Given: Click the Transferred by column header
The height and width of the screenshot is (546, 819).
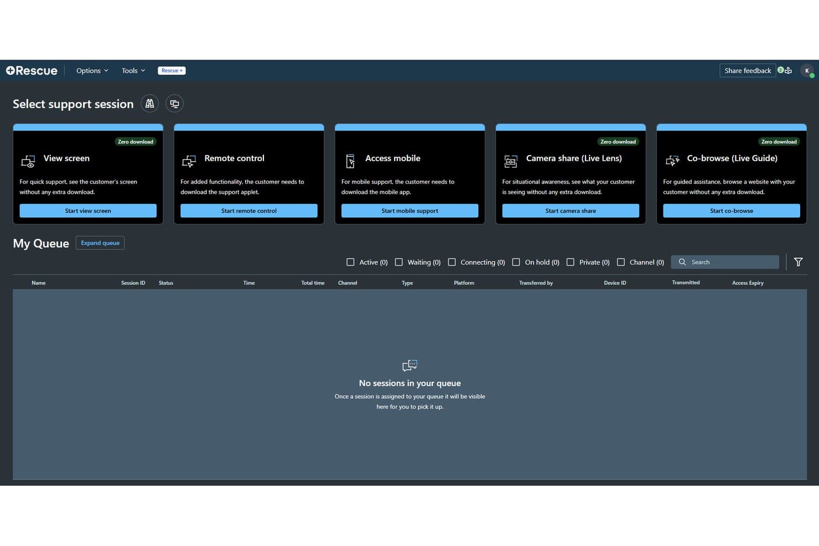Looking at the screenshot, I should [x=536, y=283].
